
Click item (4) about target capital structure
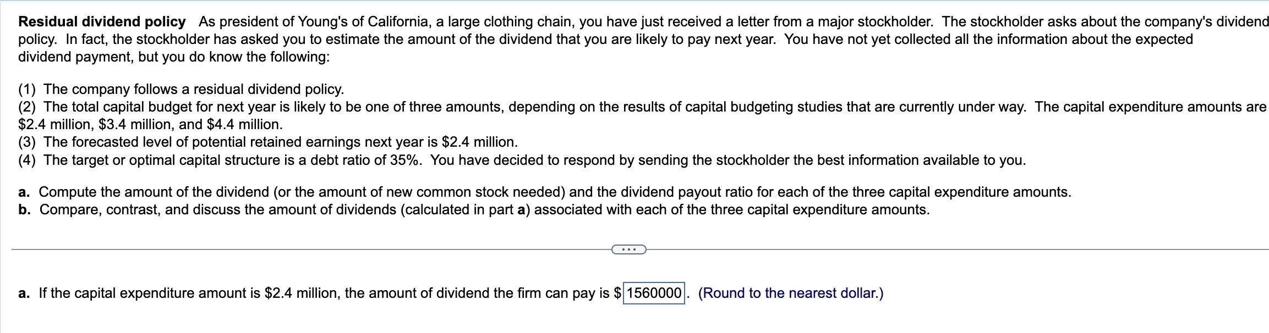click(x=385, y=160)
